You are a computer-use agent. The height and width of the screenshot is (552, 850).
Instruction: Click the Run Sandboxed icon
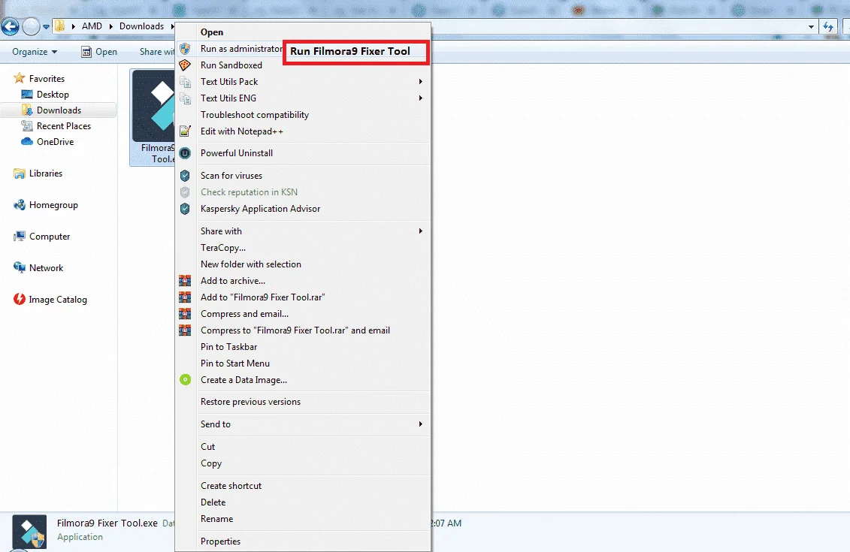[185, 65]
